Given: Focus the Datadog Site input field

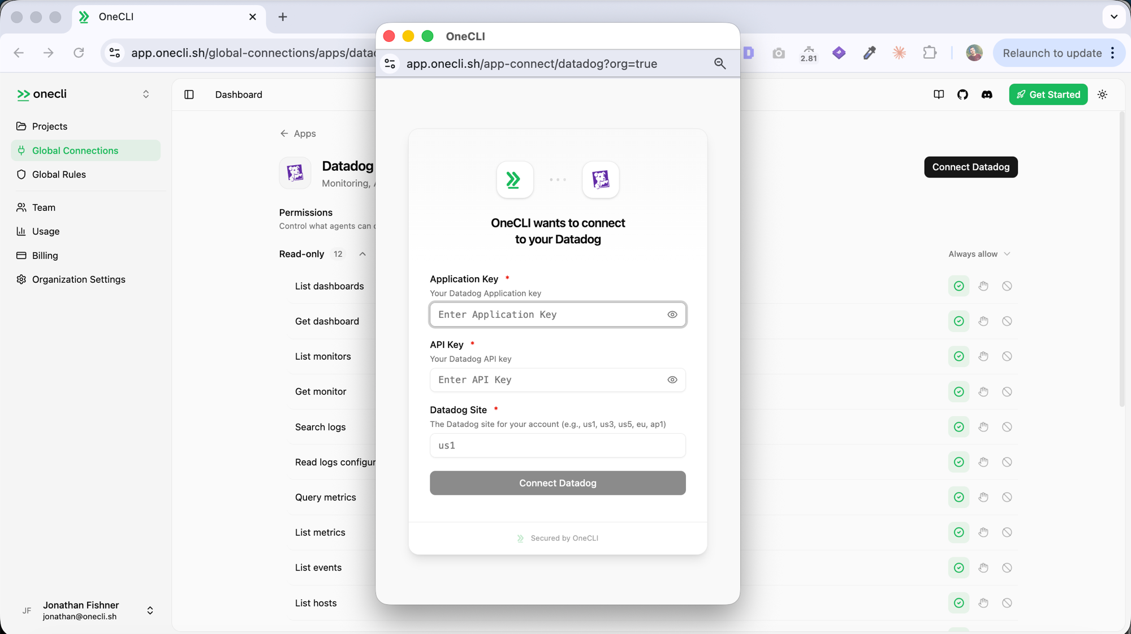Looking at the screenshot, I should tap(558, 446).
